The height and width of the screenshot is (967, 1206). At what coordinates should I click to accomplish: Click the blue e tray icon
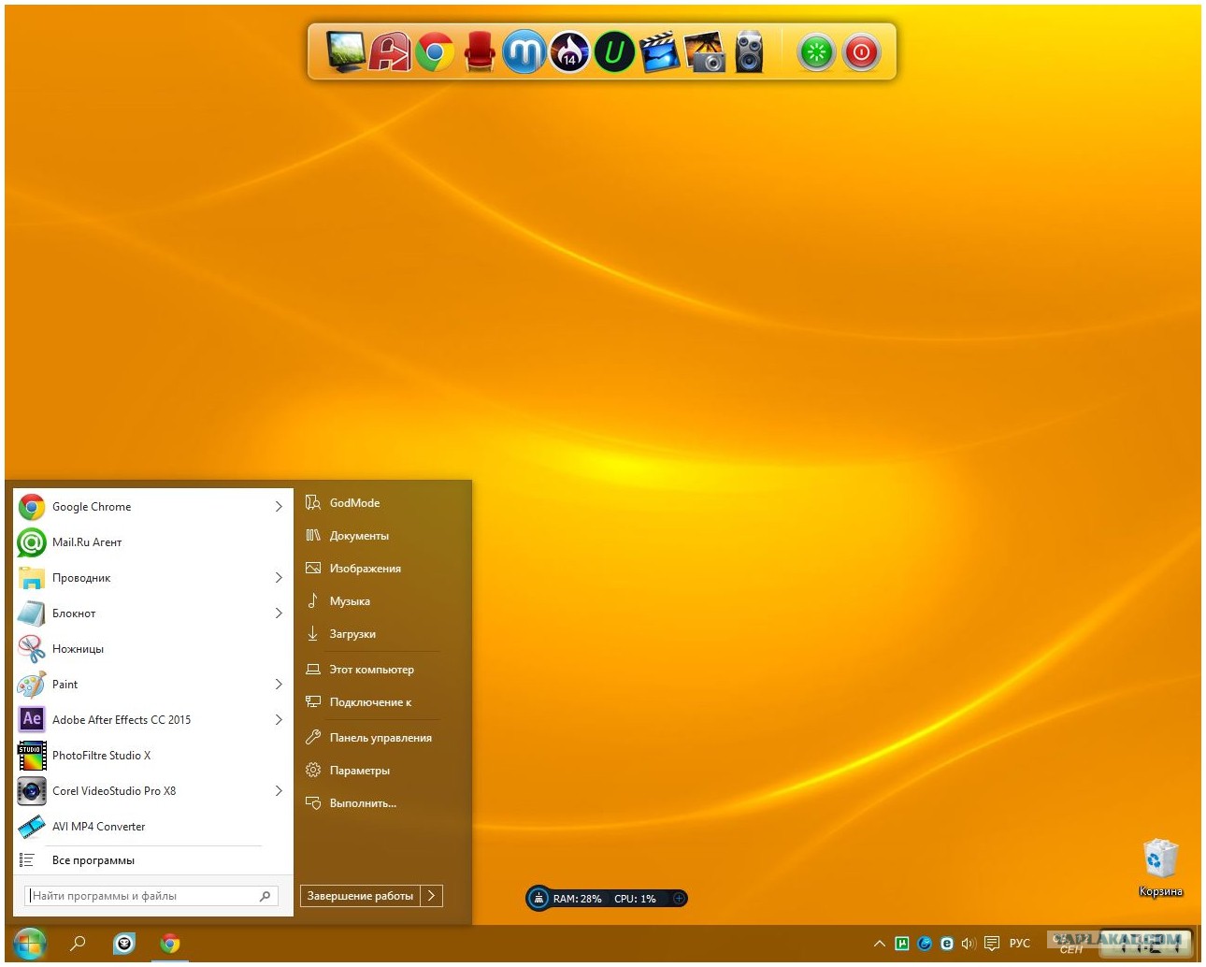(947, 944)
